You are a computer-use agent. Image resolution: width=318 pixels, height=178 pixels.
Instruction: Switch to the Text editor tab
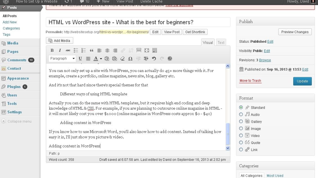pyautogui.click(x=221, y=42)
